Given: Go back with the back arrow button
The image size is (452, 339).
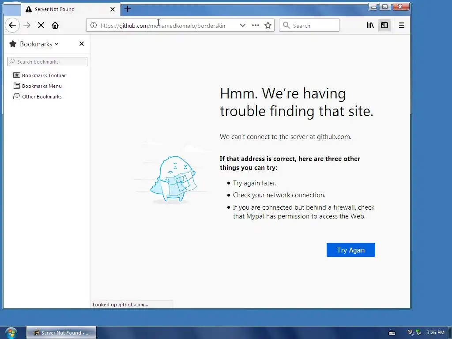Looking at the screenshot, I should 12,25.
